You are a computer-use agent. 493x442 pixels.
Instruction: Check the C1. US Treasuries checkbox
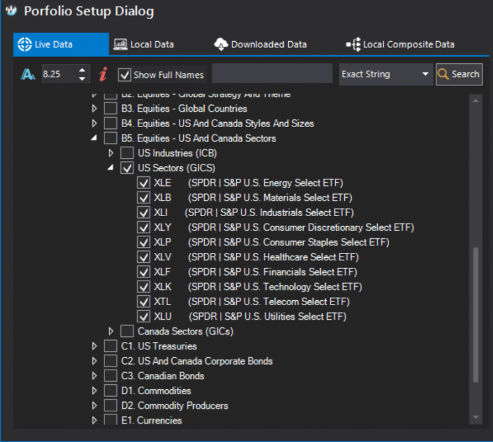(x=111, y=346)
